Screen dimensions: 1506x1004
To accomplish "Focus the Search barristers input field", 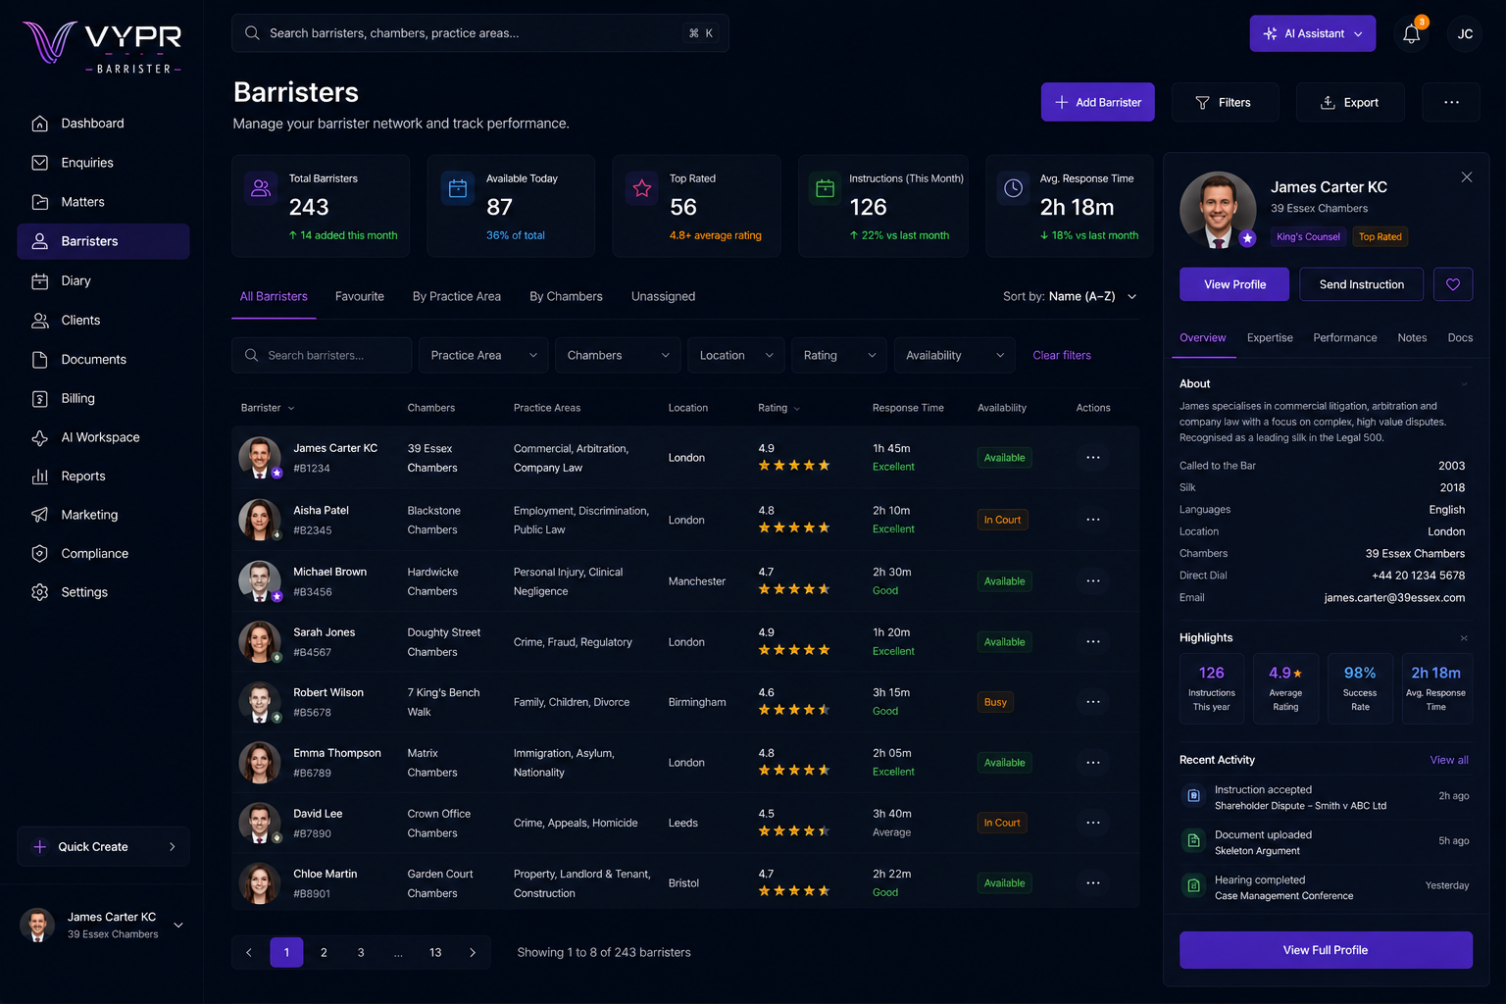I will click(x=322, y=355).
